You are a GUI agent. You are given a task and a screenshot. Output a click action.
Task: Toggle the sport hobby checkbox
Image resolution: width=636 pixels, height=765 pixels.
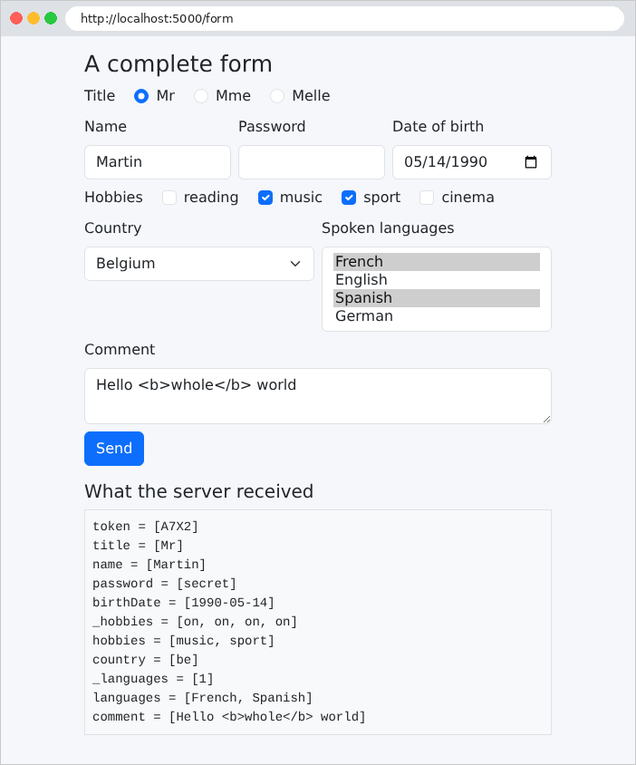pos(349,198)
